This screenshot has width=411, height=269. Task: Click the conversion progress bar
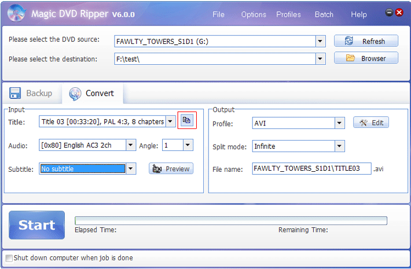(x=230, y=221)
